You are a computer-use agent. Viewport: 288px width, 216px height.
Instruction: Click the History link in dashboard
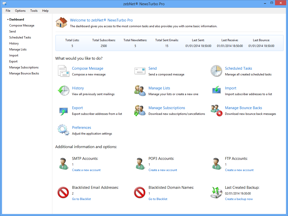(x=78, y=88)
